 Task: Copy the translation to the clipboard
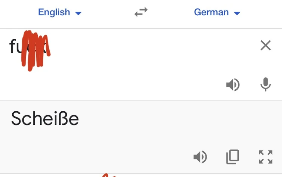232,157
